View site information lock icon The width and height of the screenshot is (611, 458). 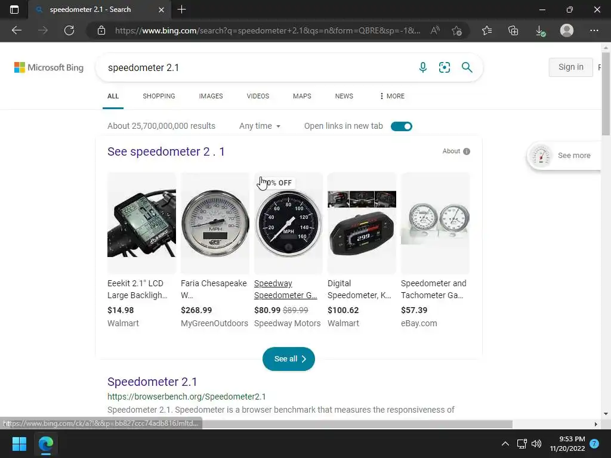click(101, 30)
